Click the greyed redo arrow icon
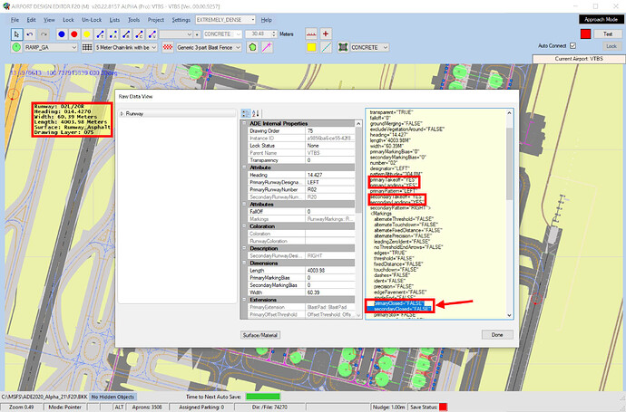 pos(44,34)
